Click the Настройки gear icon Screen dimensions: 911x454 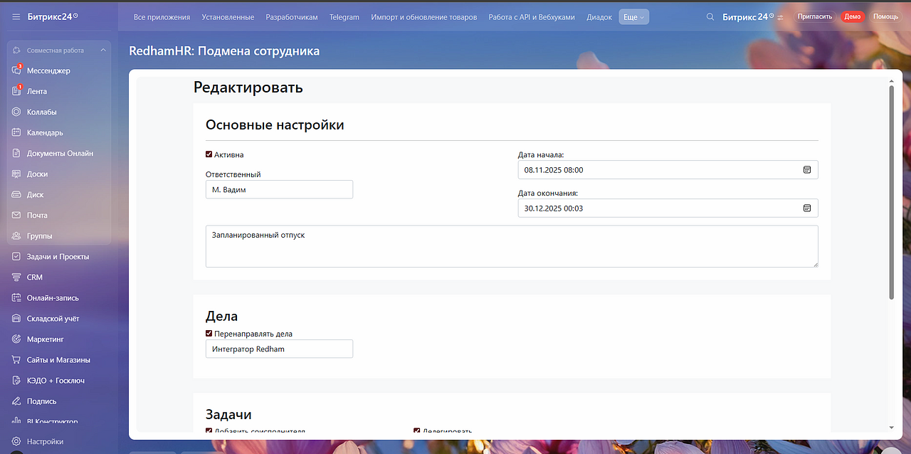(x=16, y=441)
